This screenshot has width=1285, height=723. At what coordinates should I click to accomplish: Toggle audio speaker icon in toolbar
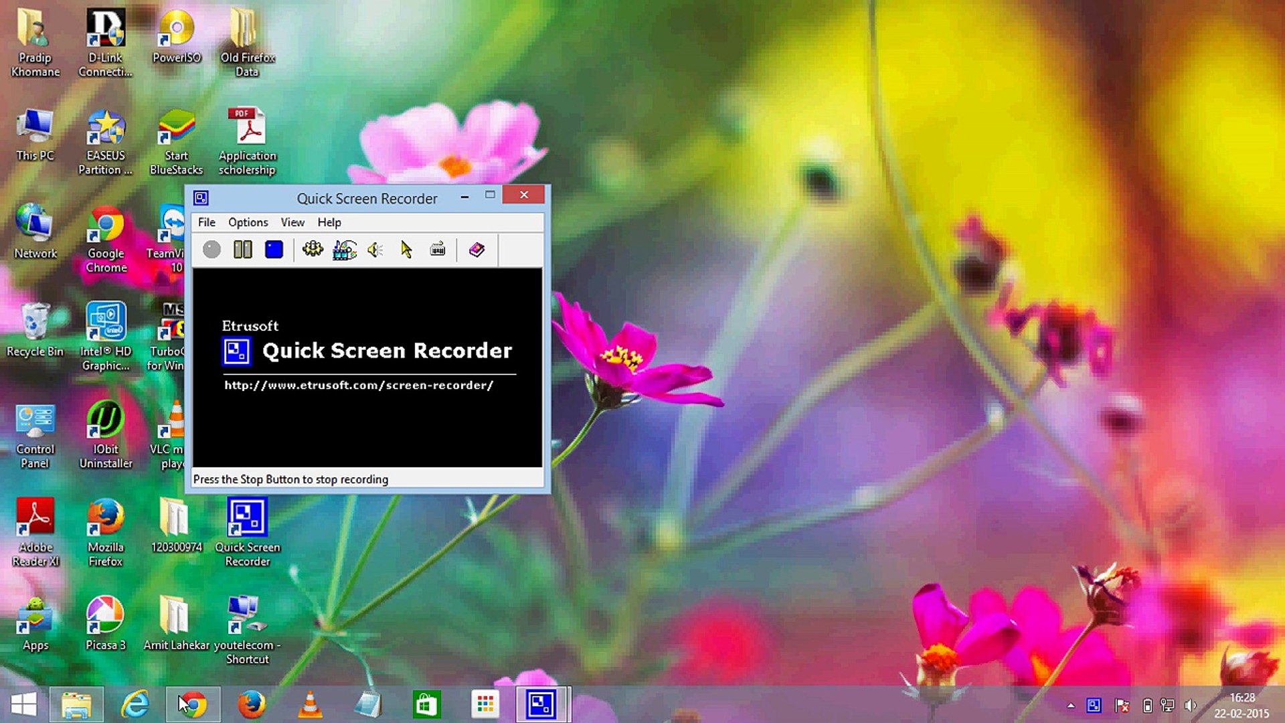click(375, 250)
